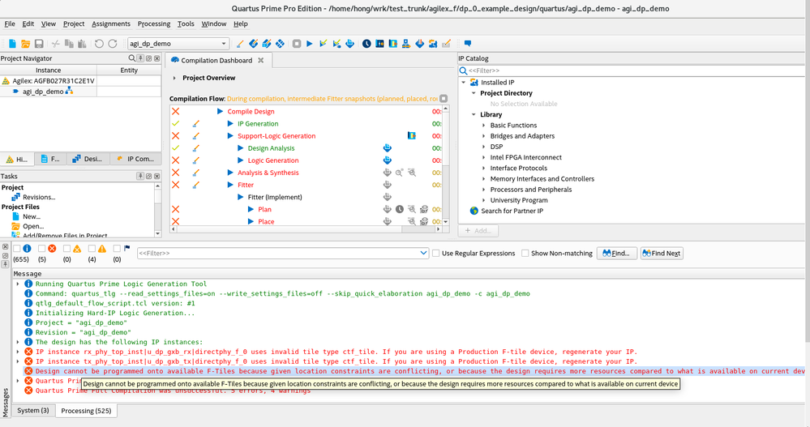Click the Open folder toolbar icon

tap(25, 43)
